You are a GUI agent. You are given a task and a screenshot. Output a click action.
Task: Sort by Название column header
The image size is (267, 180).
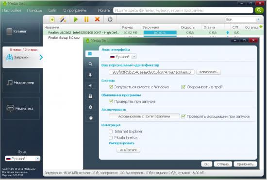[x=51, y=27]
